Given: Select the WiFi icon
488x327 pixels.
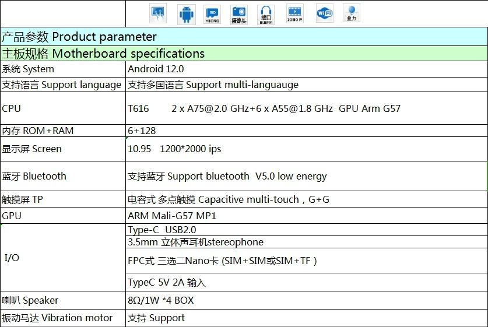Looking at the screenshot, I should point(325,13).
